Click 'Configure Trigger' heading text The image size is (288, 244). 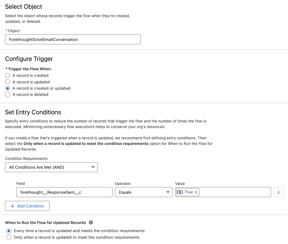pos(29,59)
